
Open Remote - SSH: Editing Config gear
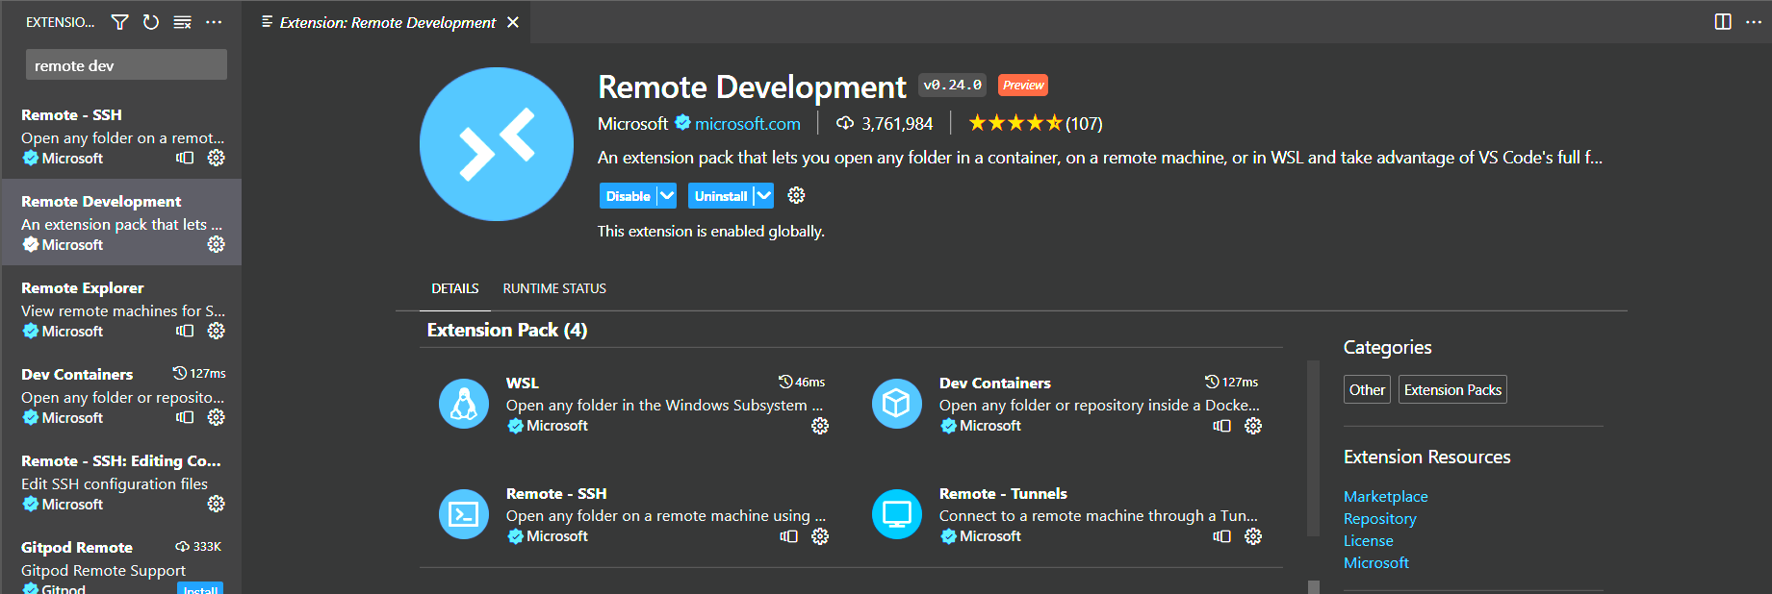(x=217, y=504)
